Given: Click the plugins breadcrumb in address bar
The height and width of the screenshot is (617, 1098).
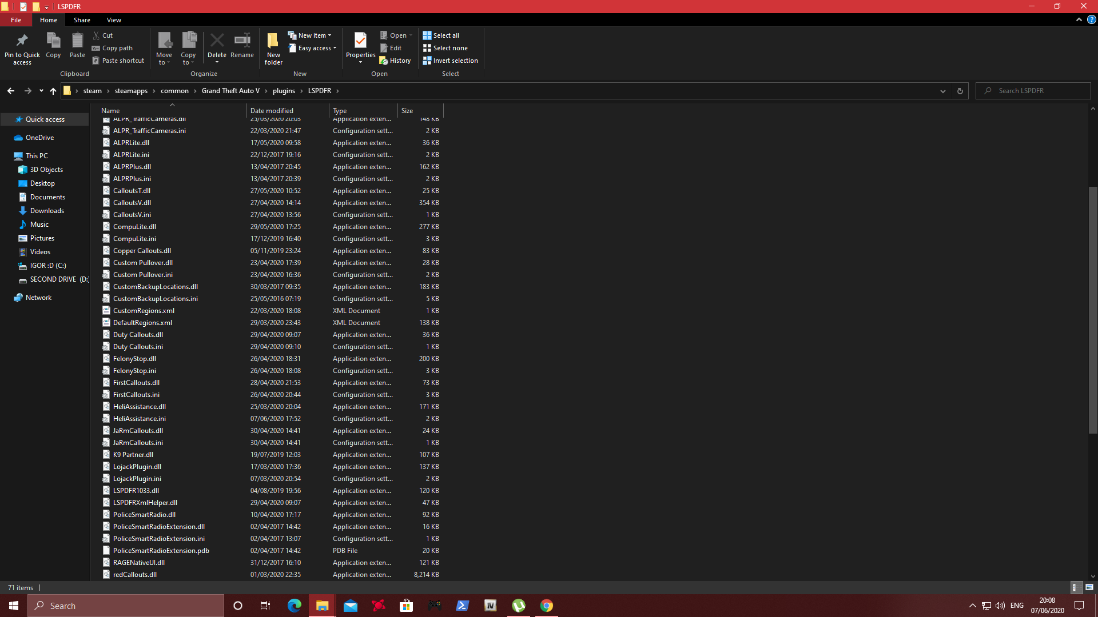Looking at the screenshot, I should point(284,91).
